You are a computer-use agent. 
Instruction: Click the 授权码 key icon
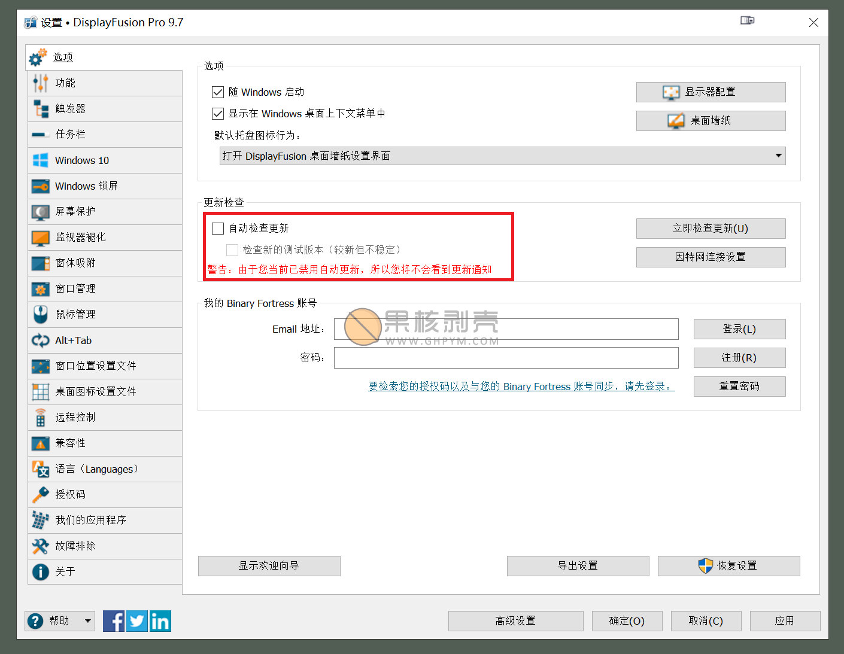click(x=40, y=494)
